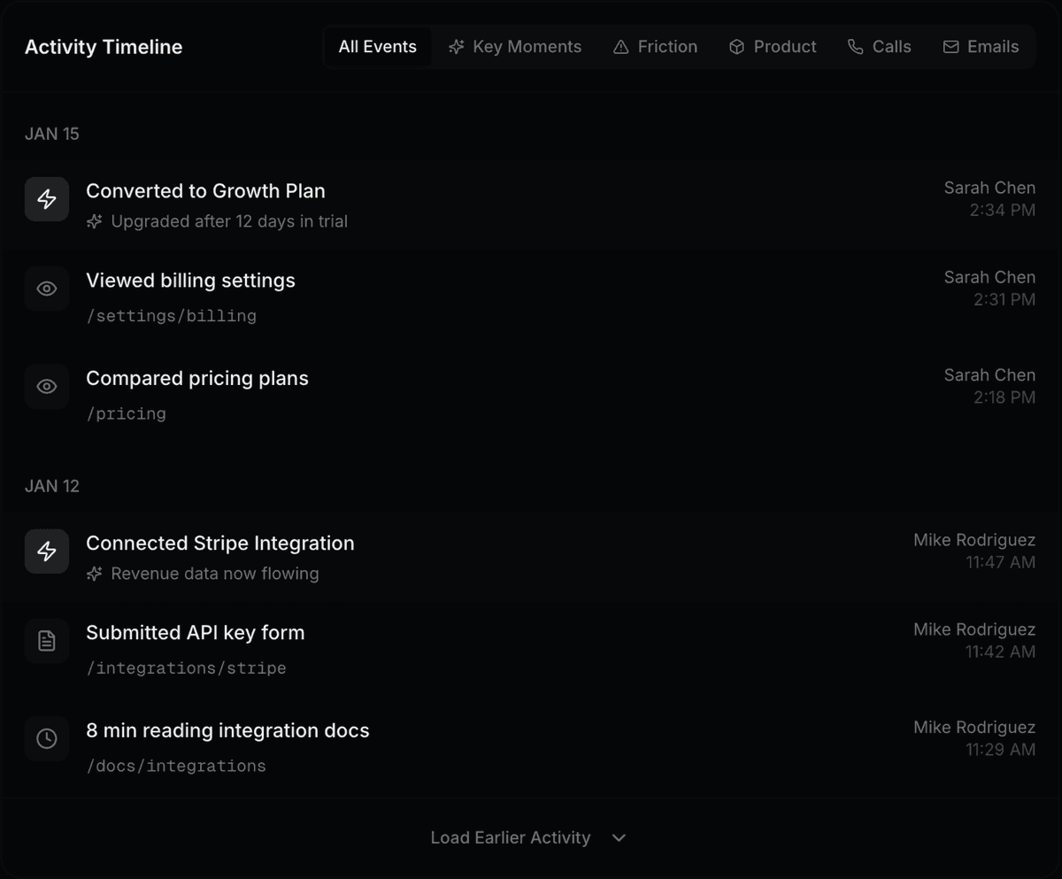Viewport: 1062px width, 879px height.
Task: Click the clock icon for reading integration docs
Action: click(x=46, y=739)
